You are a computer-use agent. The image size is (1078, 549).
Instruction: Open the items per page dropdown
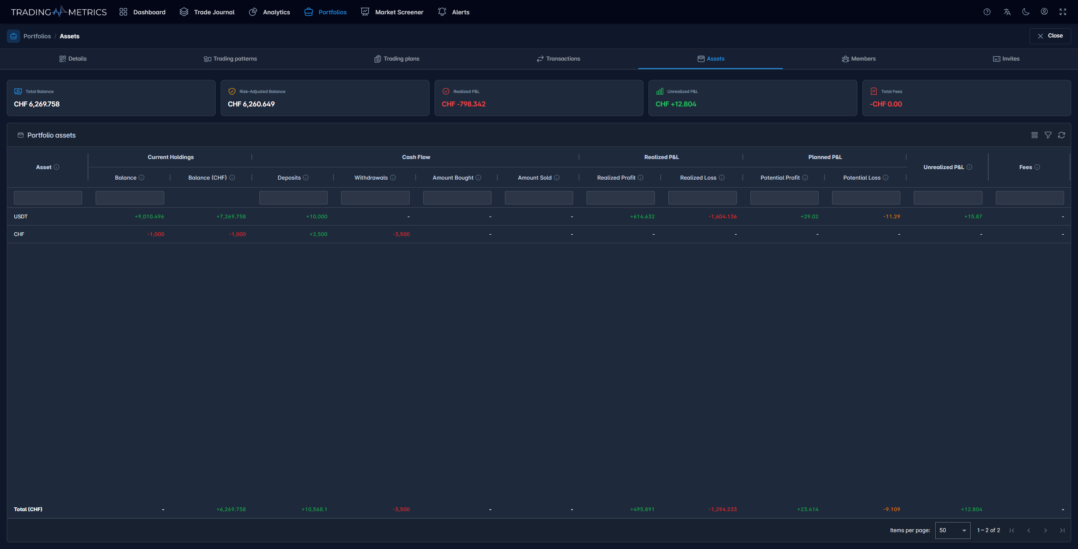click(x=953, y=530)
